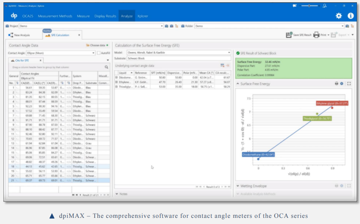The image size is (360, 224).
Task: Open the Model dropdown
Action: (x=229, y=52)
